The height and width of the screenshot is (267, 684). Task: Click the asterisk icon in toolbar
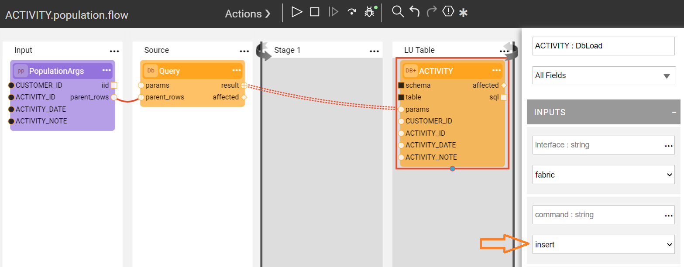pos(463,13)
